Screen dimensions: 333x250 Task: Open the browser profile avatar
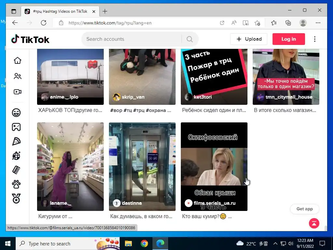click(x=303, y=23)
